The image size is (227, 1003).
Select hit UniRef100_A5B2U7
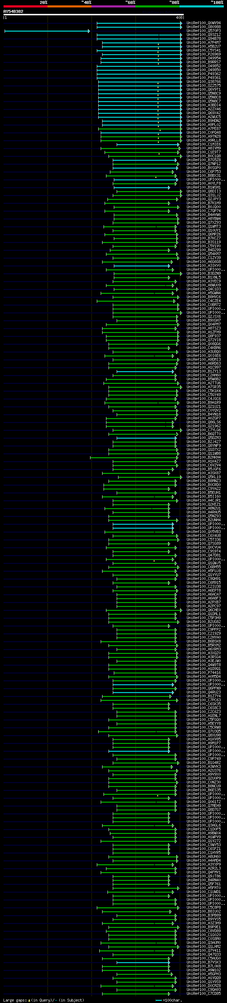click(x=204, y=46)
